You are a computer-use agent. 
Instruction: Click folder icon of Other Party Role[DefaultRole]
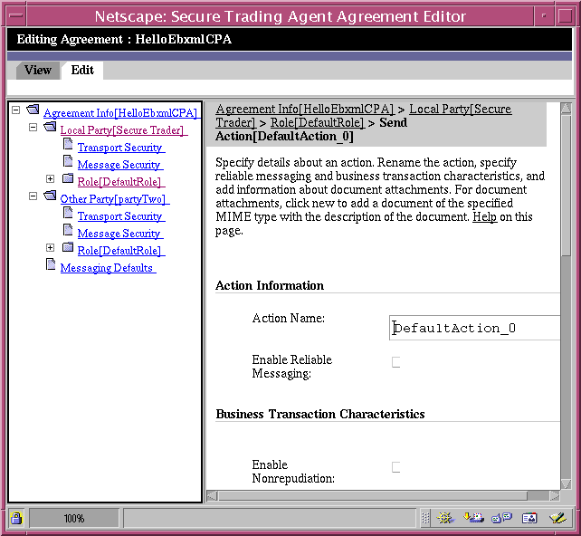click(68, 247)
